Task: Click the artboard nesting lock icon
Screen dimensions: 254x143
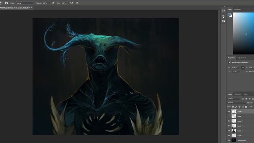Action: coord(242,107)
